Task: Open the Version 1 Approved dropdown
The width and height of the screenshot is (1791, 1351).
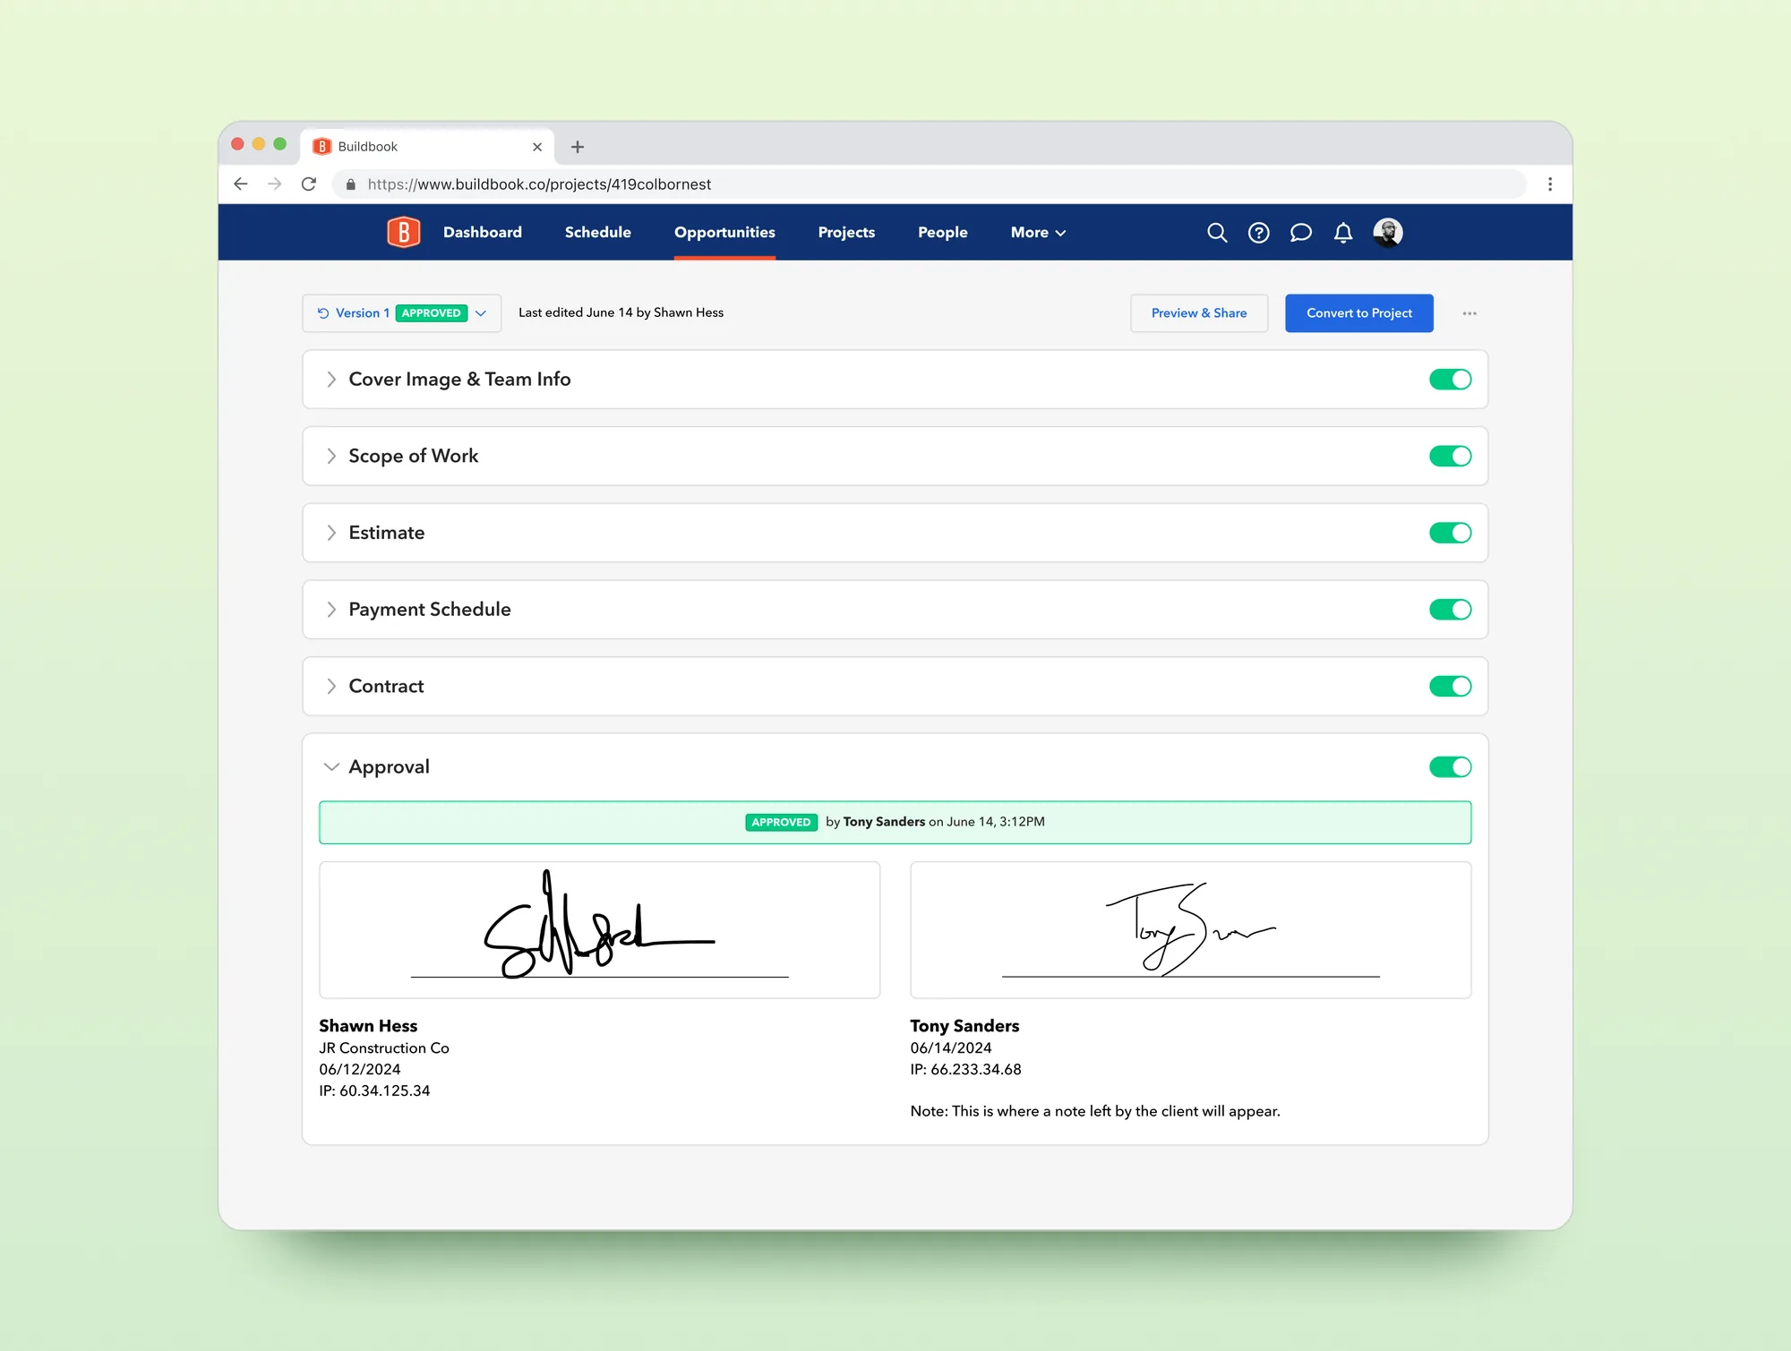Action: click(401, 313)
